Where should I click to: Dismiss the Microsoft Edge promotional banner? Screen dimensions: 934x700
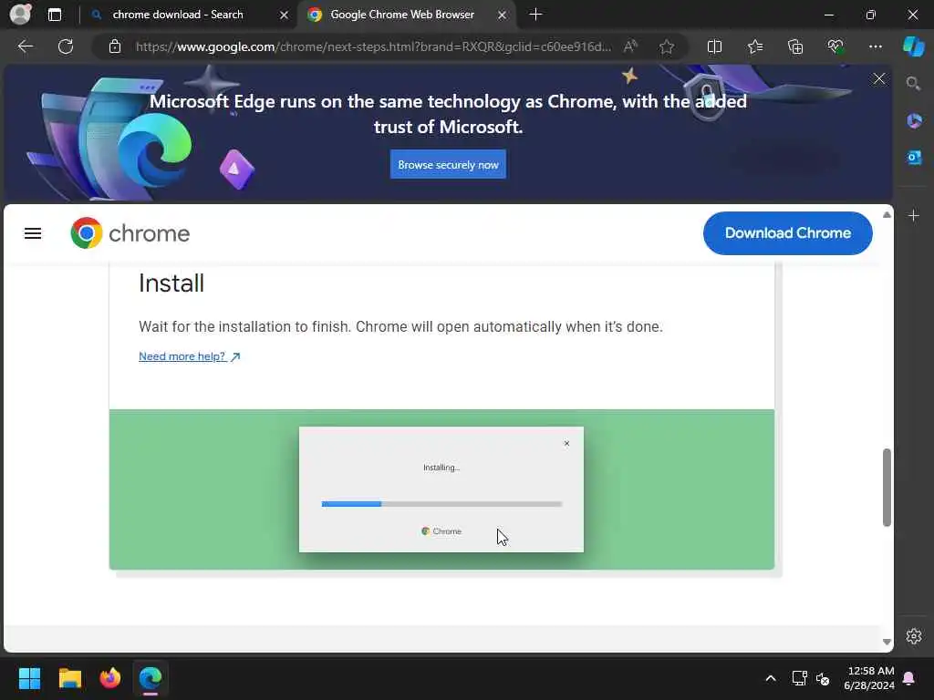click(x=879, y=78)
